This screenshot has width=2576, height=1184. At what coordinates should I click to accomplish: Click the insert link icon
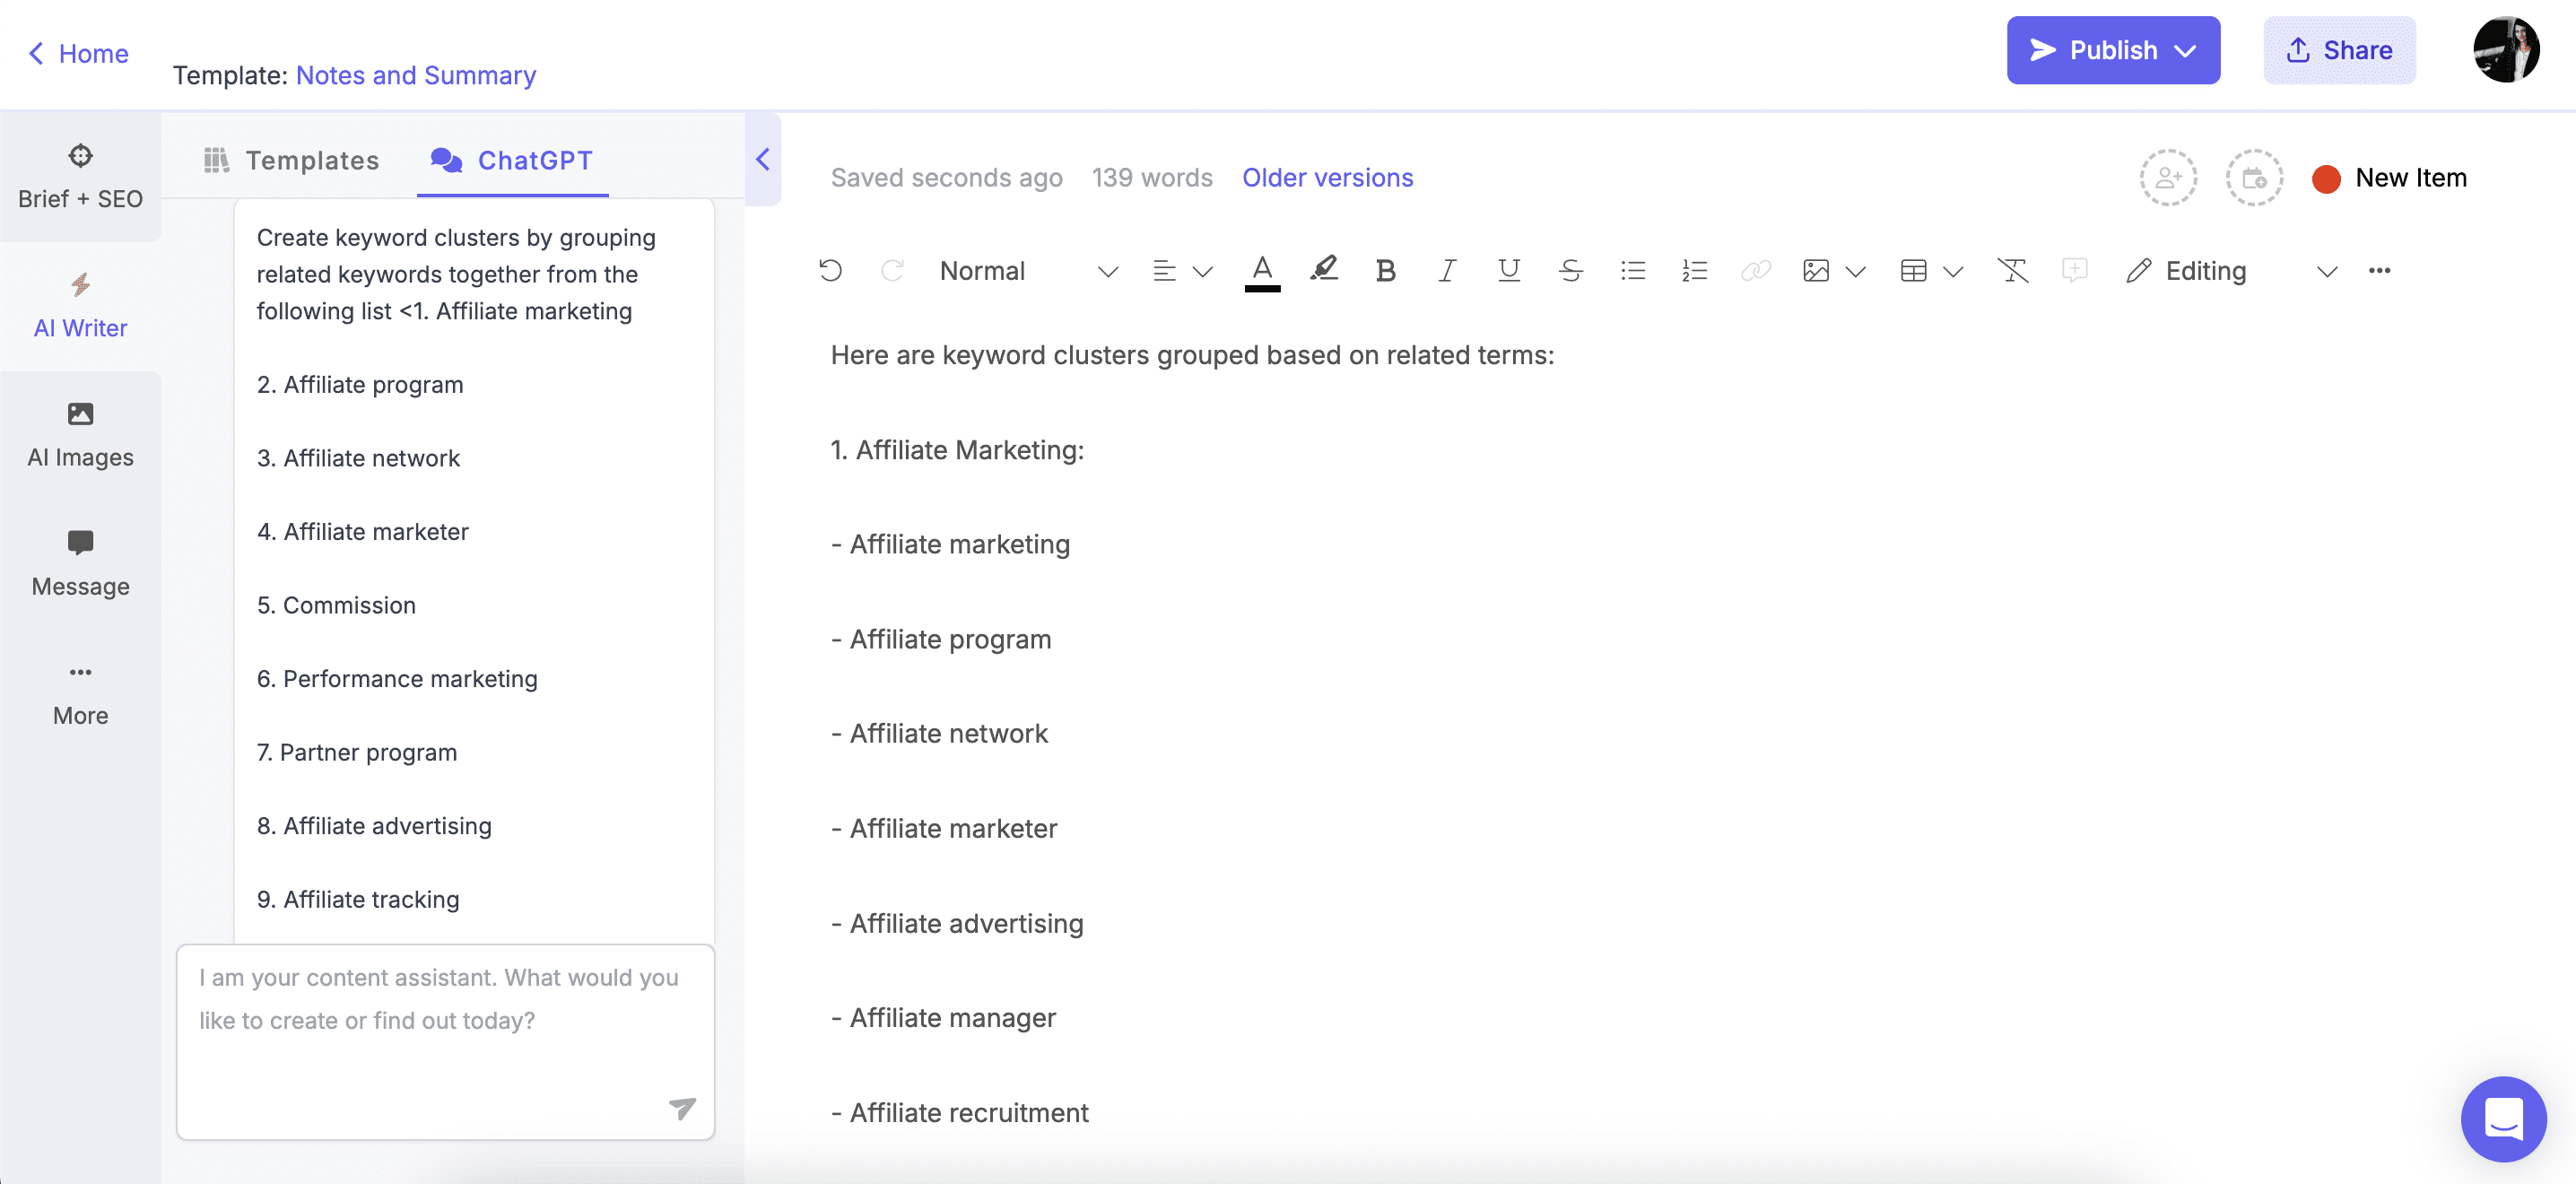coord(1756,271)
